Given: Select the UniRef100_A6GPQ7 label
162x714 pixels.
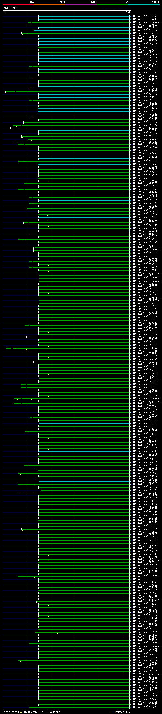Looking at the screenshot, I should click(x=145, y=136).
